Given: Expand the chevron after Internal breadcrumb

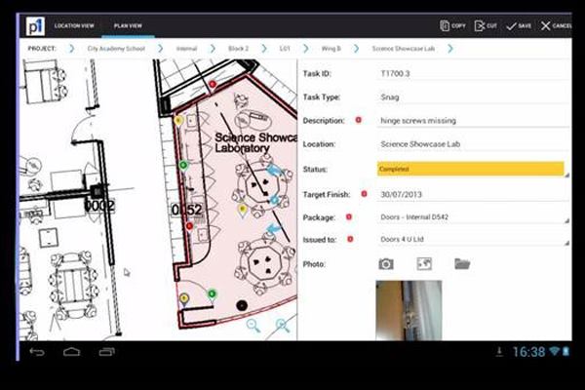Looking at the screenshot, I should (x=213, y=49).
